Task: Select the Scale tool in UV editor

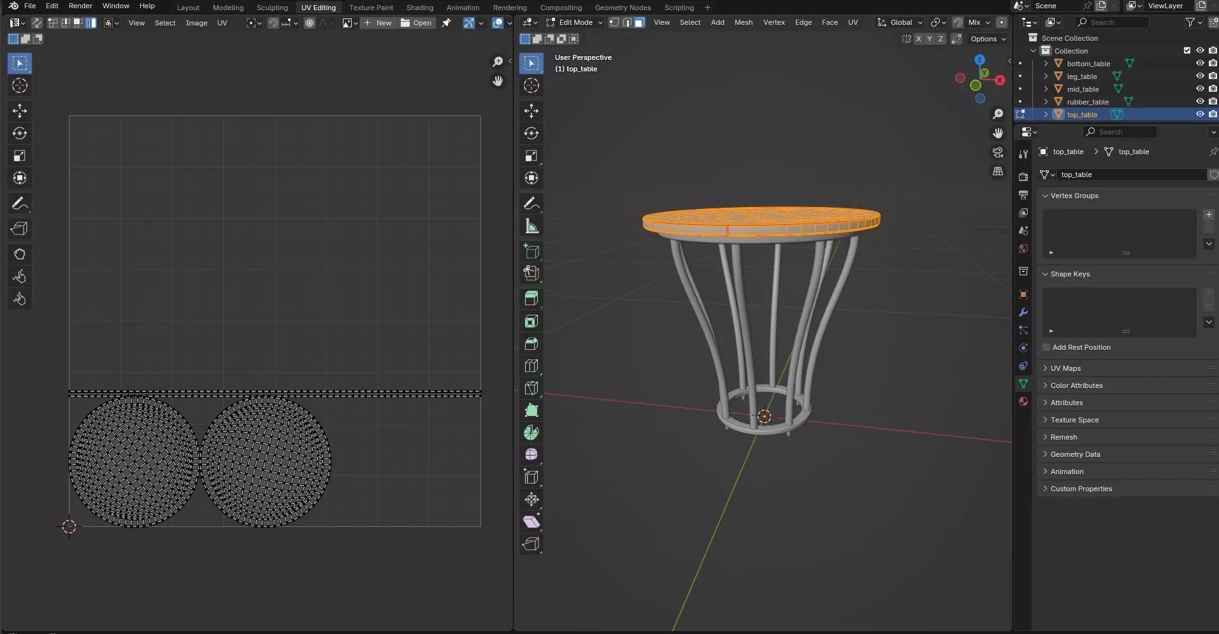Action: coord(20,155)
